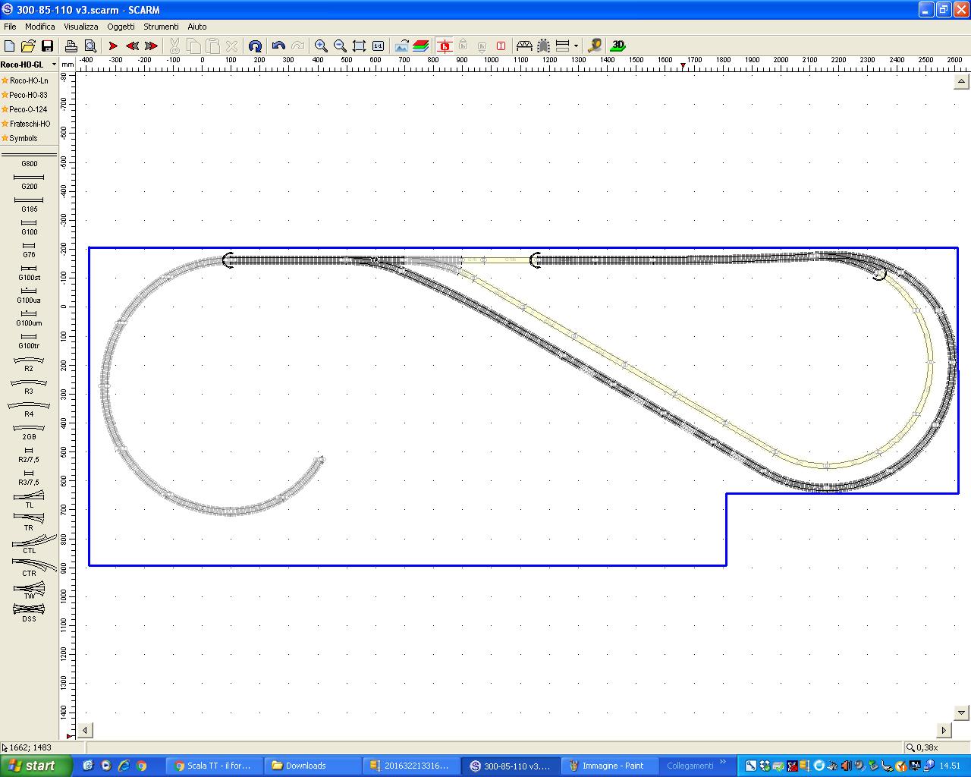Click the blue rotate arrow icon
This screenshot has width=971, height=777.
(x=255, y=46)
